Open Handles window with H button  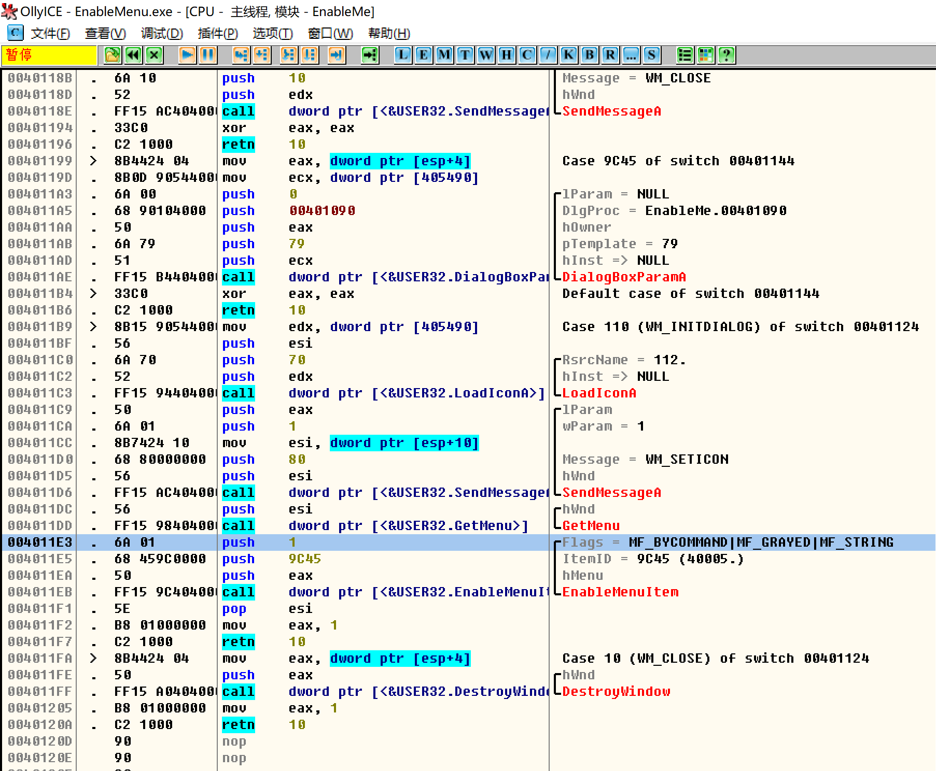click(x=507, y=55)
